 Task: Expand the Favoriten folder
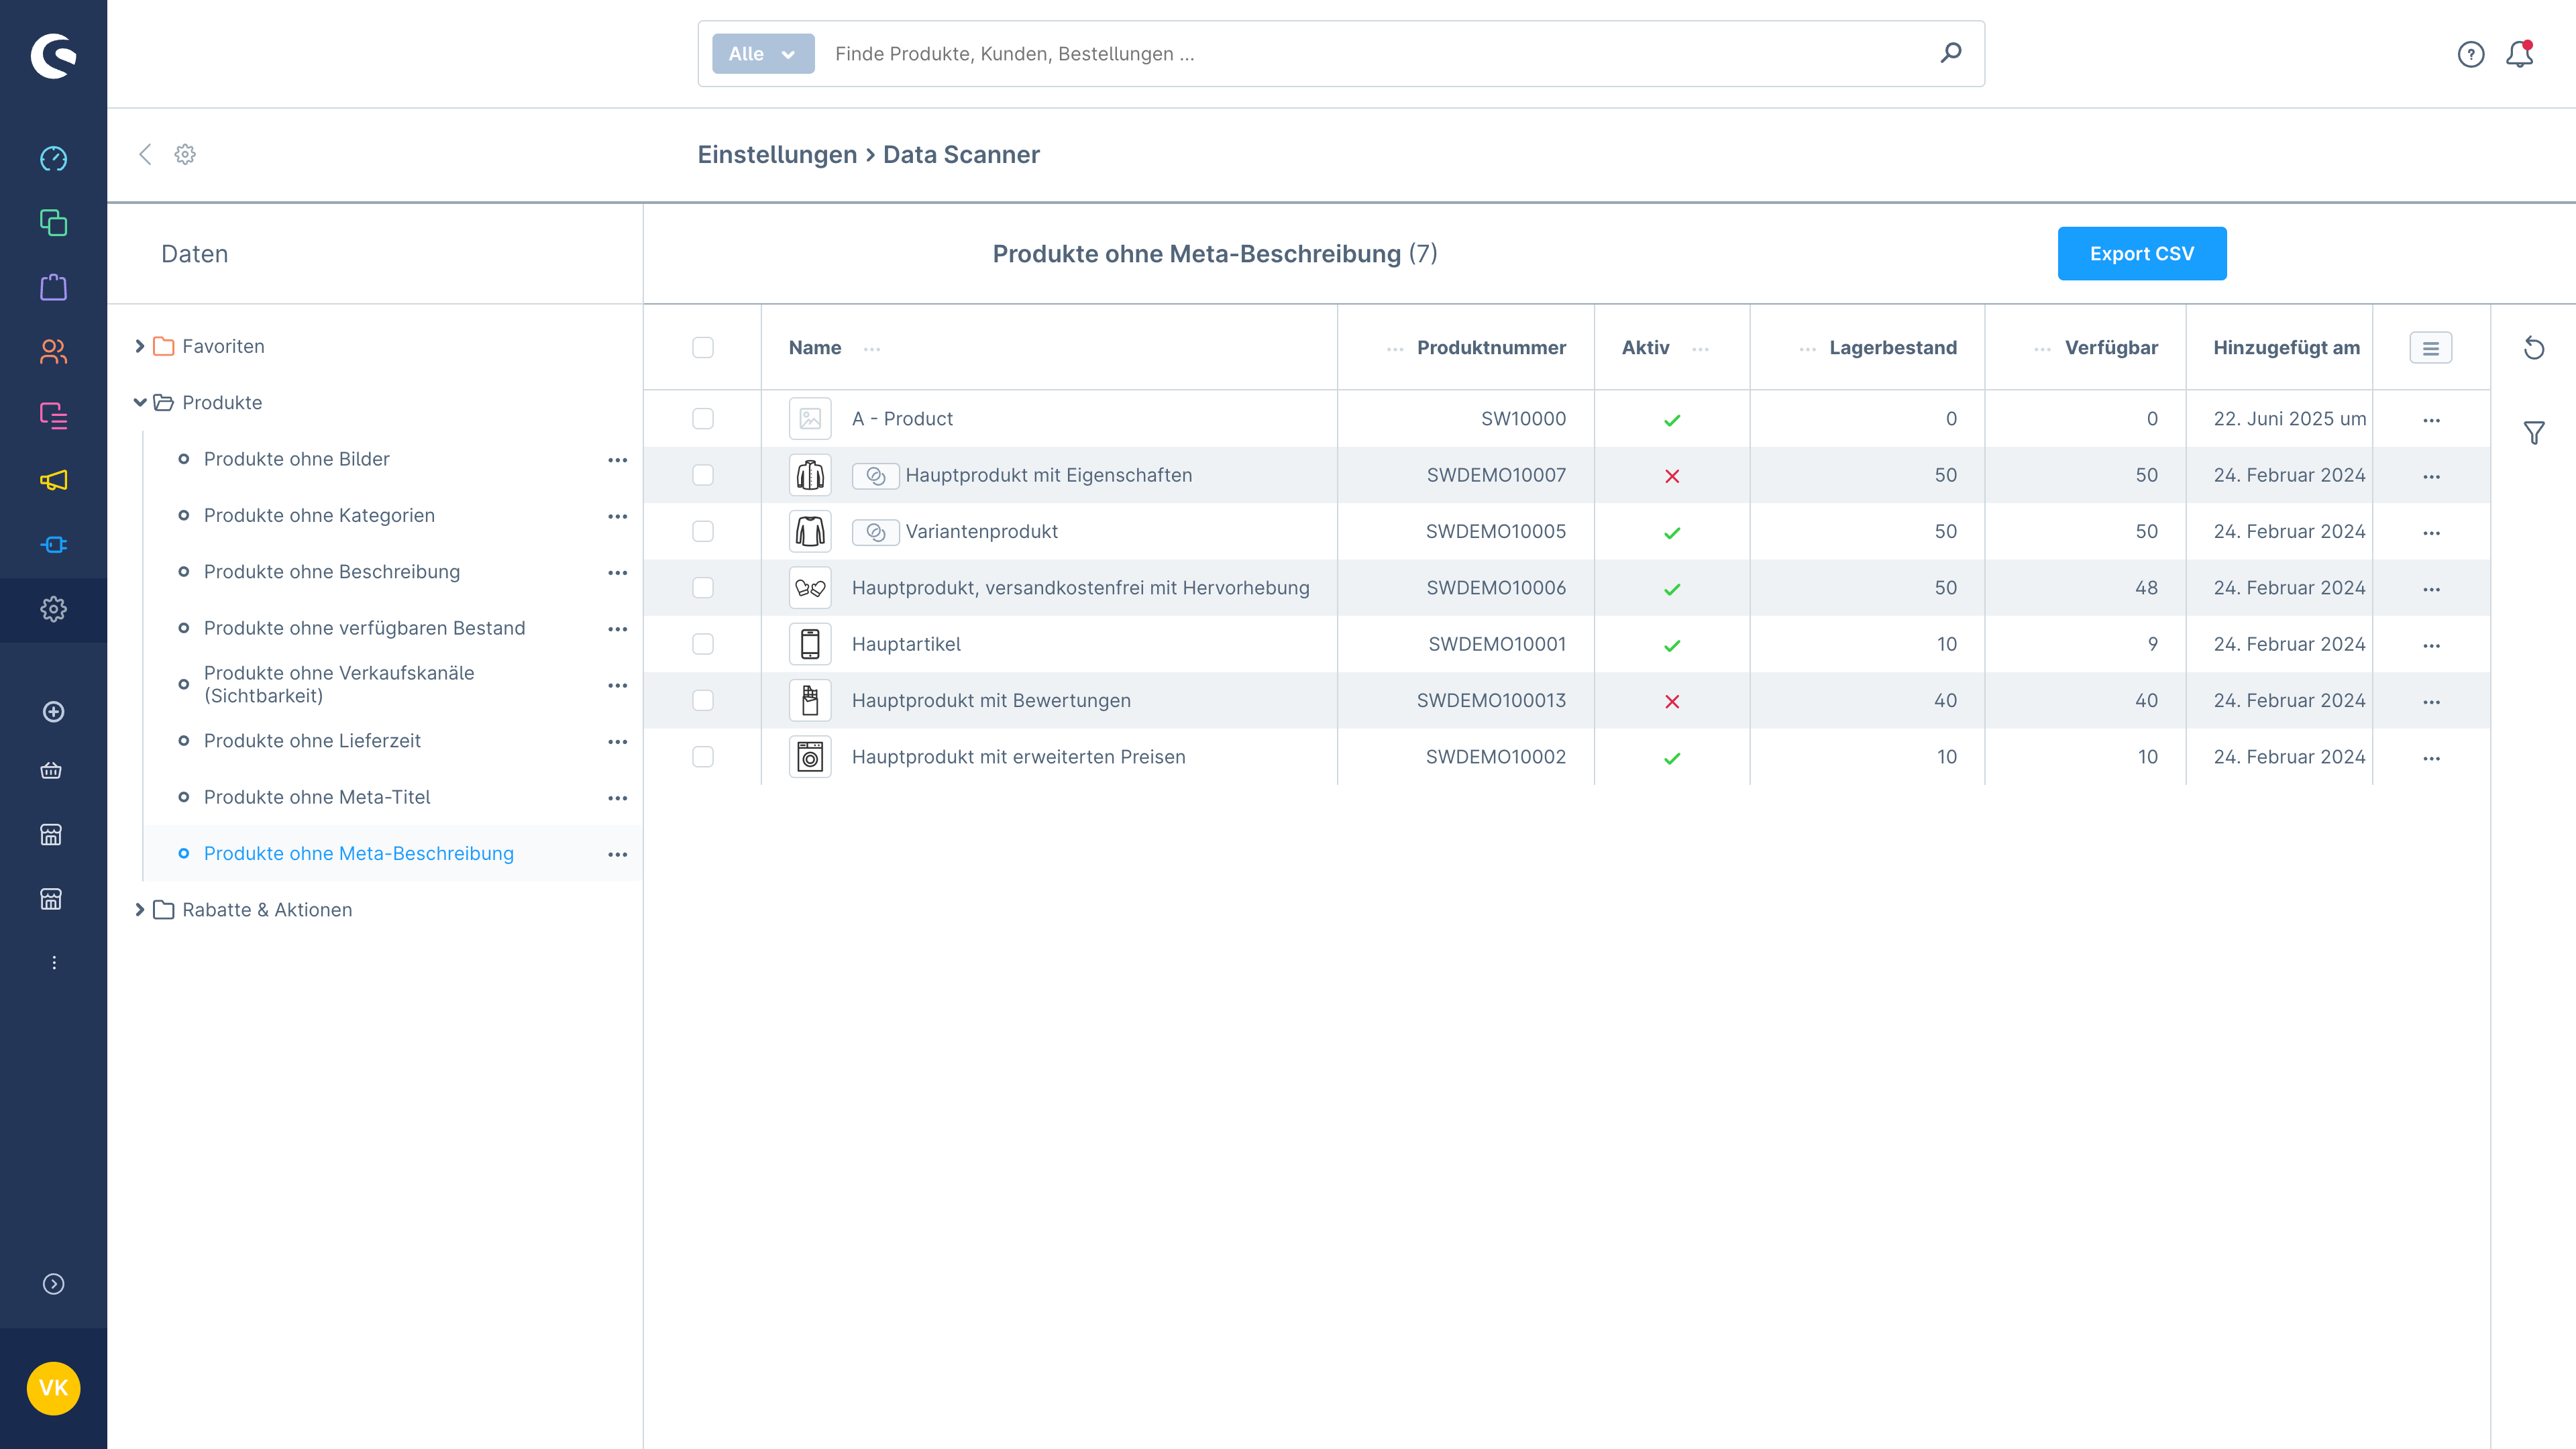click(x=139, y=346)
